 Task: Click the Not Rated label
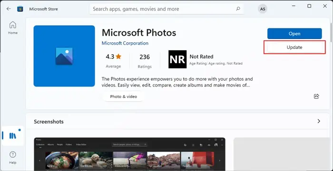click(x=201, y=57)
